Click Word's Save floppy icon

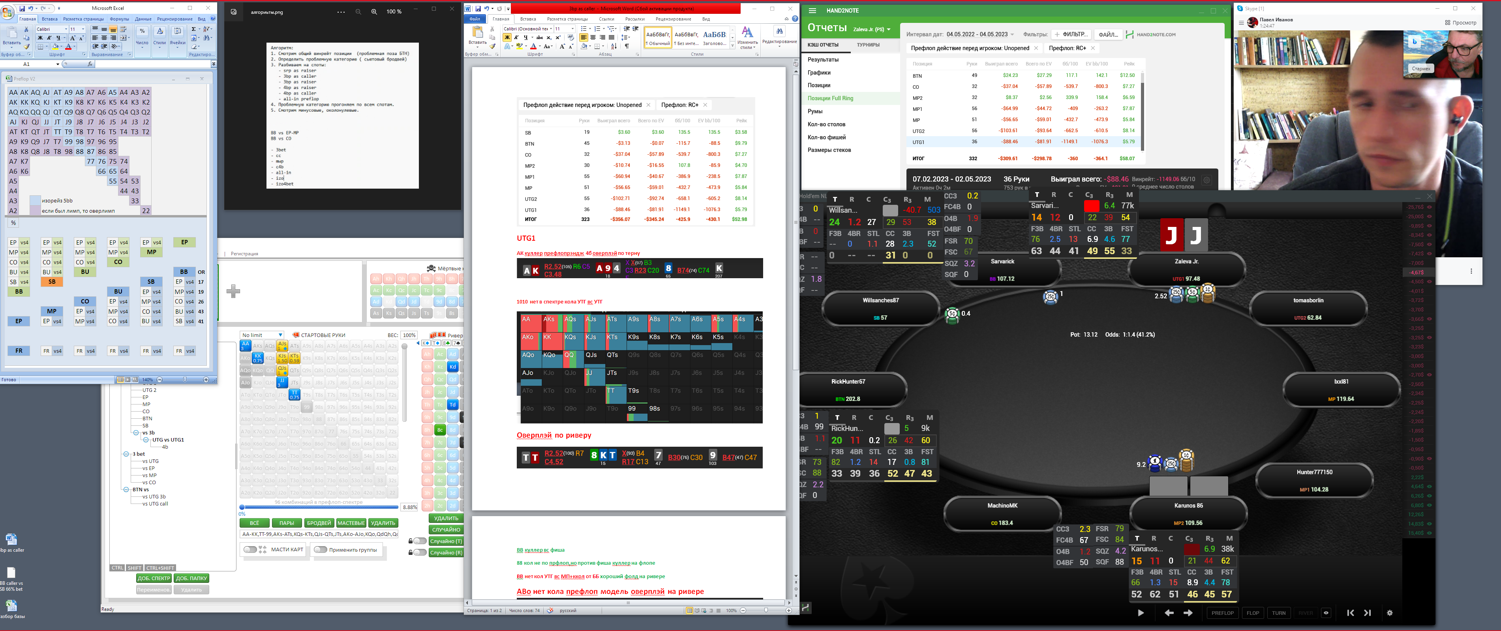478,9
